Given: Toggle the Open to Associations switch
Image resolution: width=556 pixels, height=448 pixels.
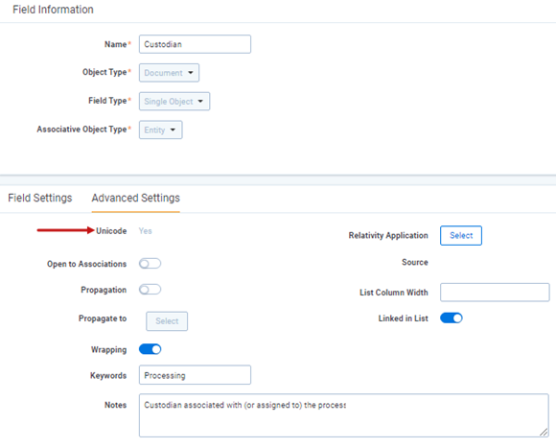Looking at the screenshot, I should click(x=150, y=264).
